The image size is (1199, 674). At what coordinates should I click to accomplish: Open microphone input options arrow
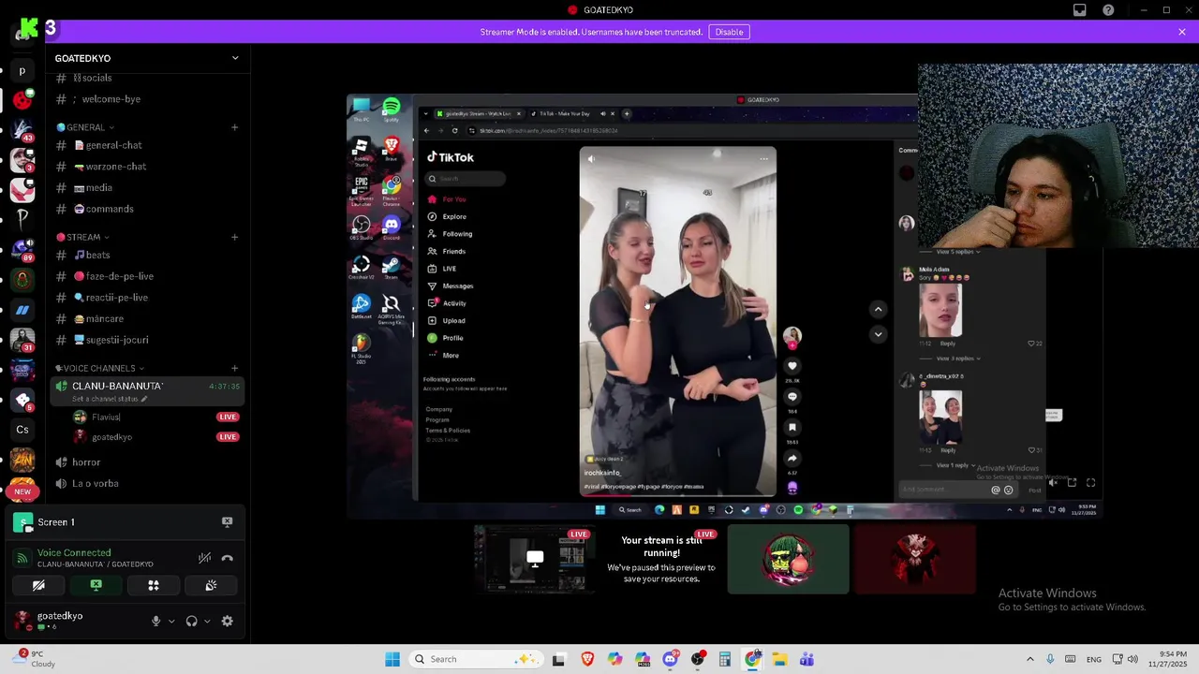pyautogui.click(x=170, y=621)
